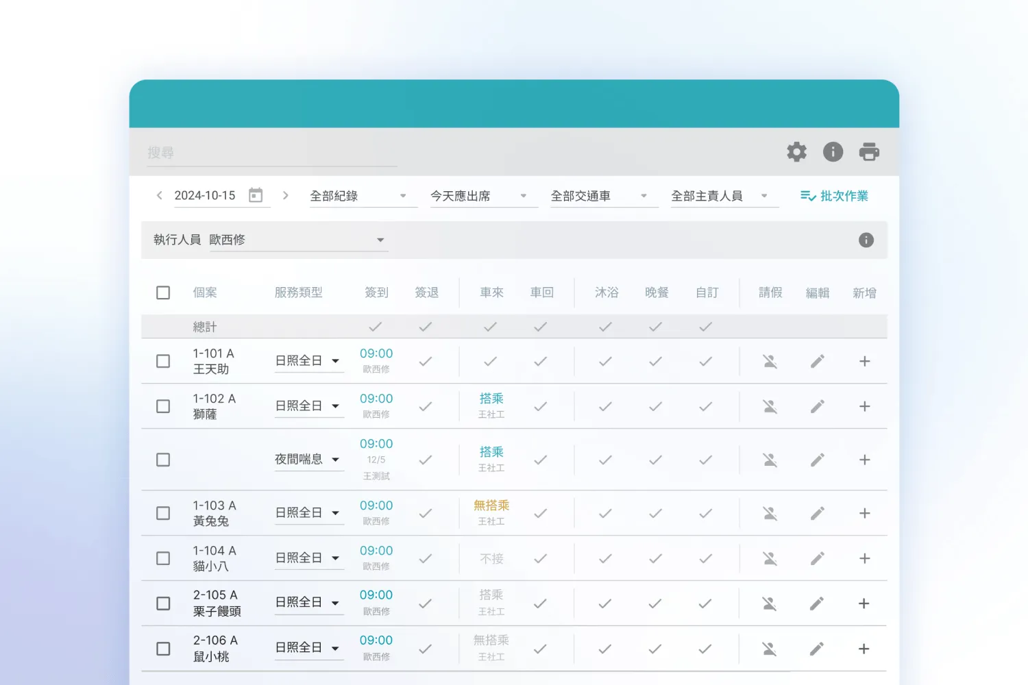Mark leave on the 夜間喘息 row
Image resolution: width=1028 pixels, height=685 pixels.
770,460
